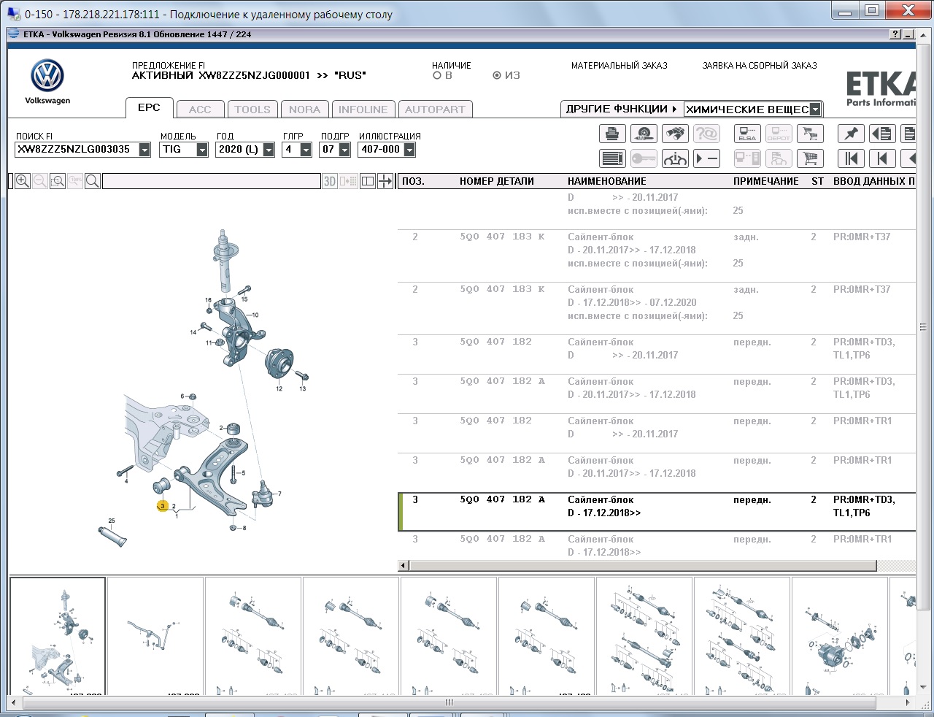The image size is (934, 717).
Task: Open the ПОИСК FI VIN dropdown
Action: [144, 150]
